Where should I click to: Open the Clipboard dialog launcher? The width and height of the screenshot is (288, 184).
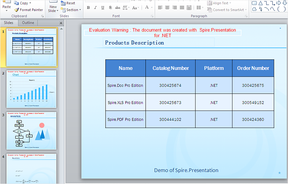point(42,16)
